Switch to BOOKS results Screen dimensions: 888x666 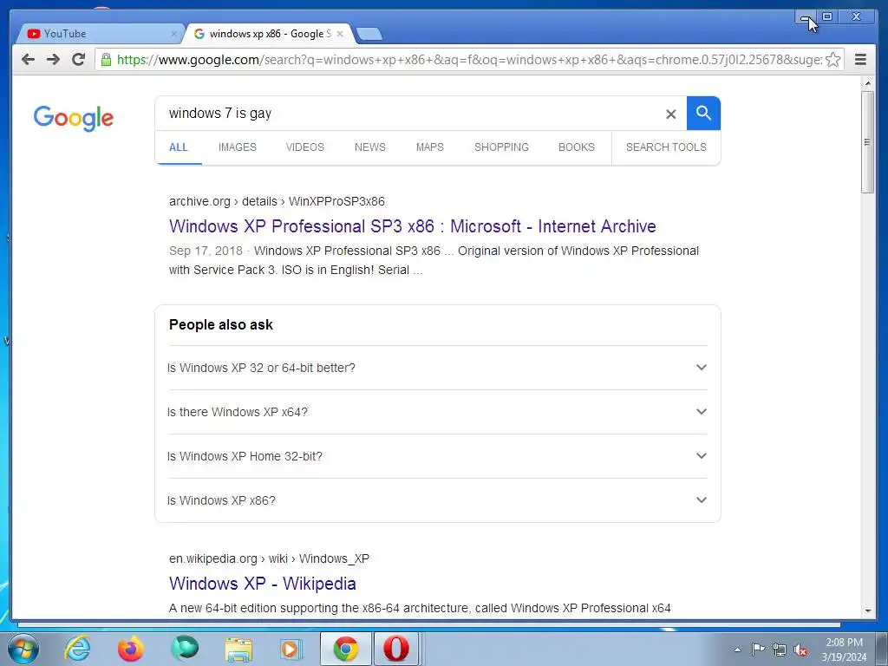(x=577, y=147)
